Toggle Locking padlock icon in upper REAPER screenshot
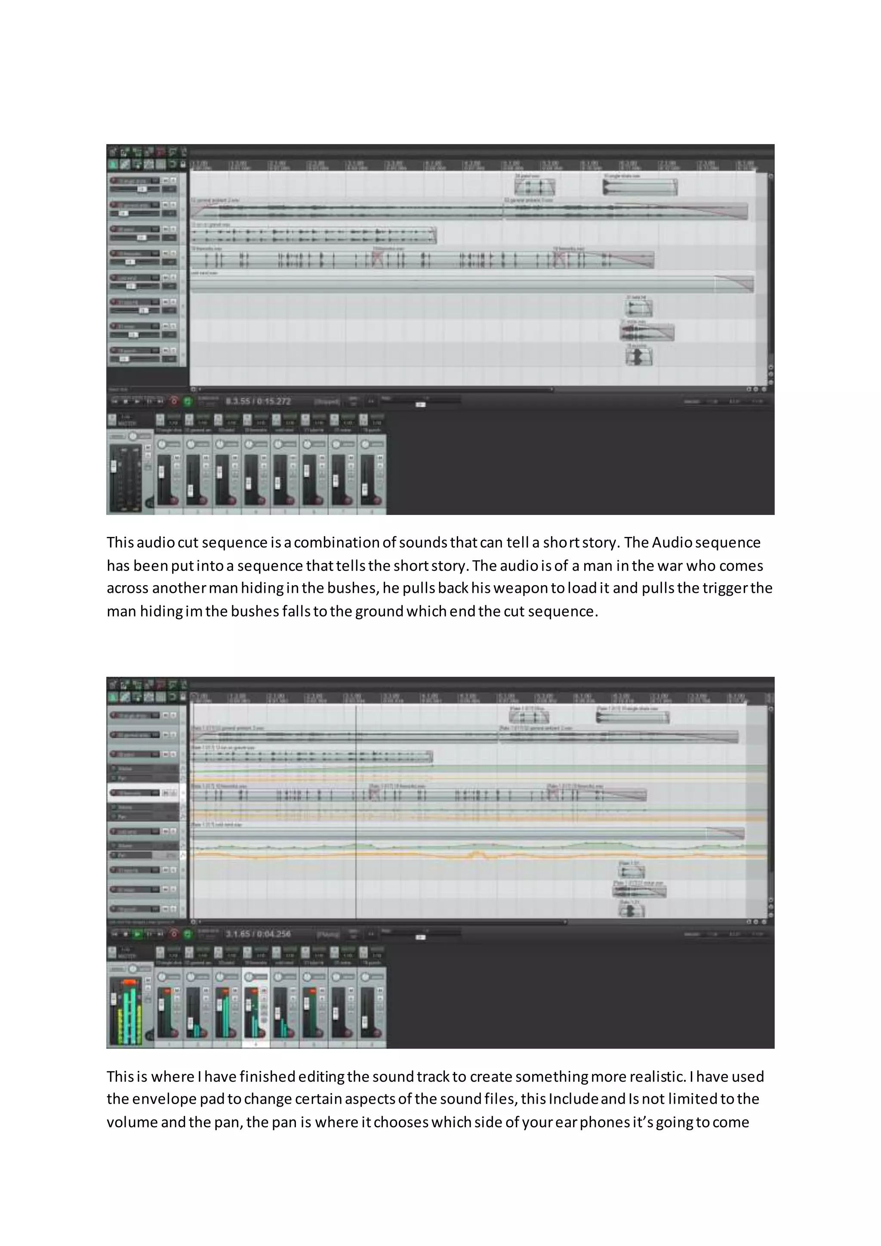Viewport: 881px width, 1246px height. point(184,164)
